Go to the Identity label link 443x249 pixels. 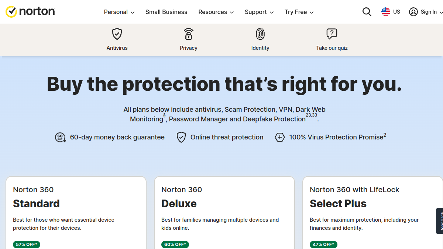tap(260, 48)
